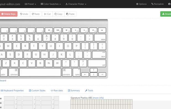Screen dimensions: 171x109
Task: Select the P key
Action: (77, 46)
